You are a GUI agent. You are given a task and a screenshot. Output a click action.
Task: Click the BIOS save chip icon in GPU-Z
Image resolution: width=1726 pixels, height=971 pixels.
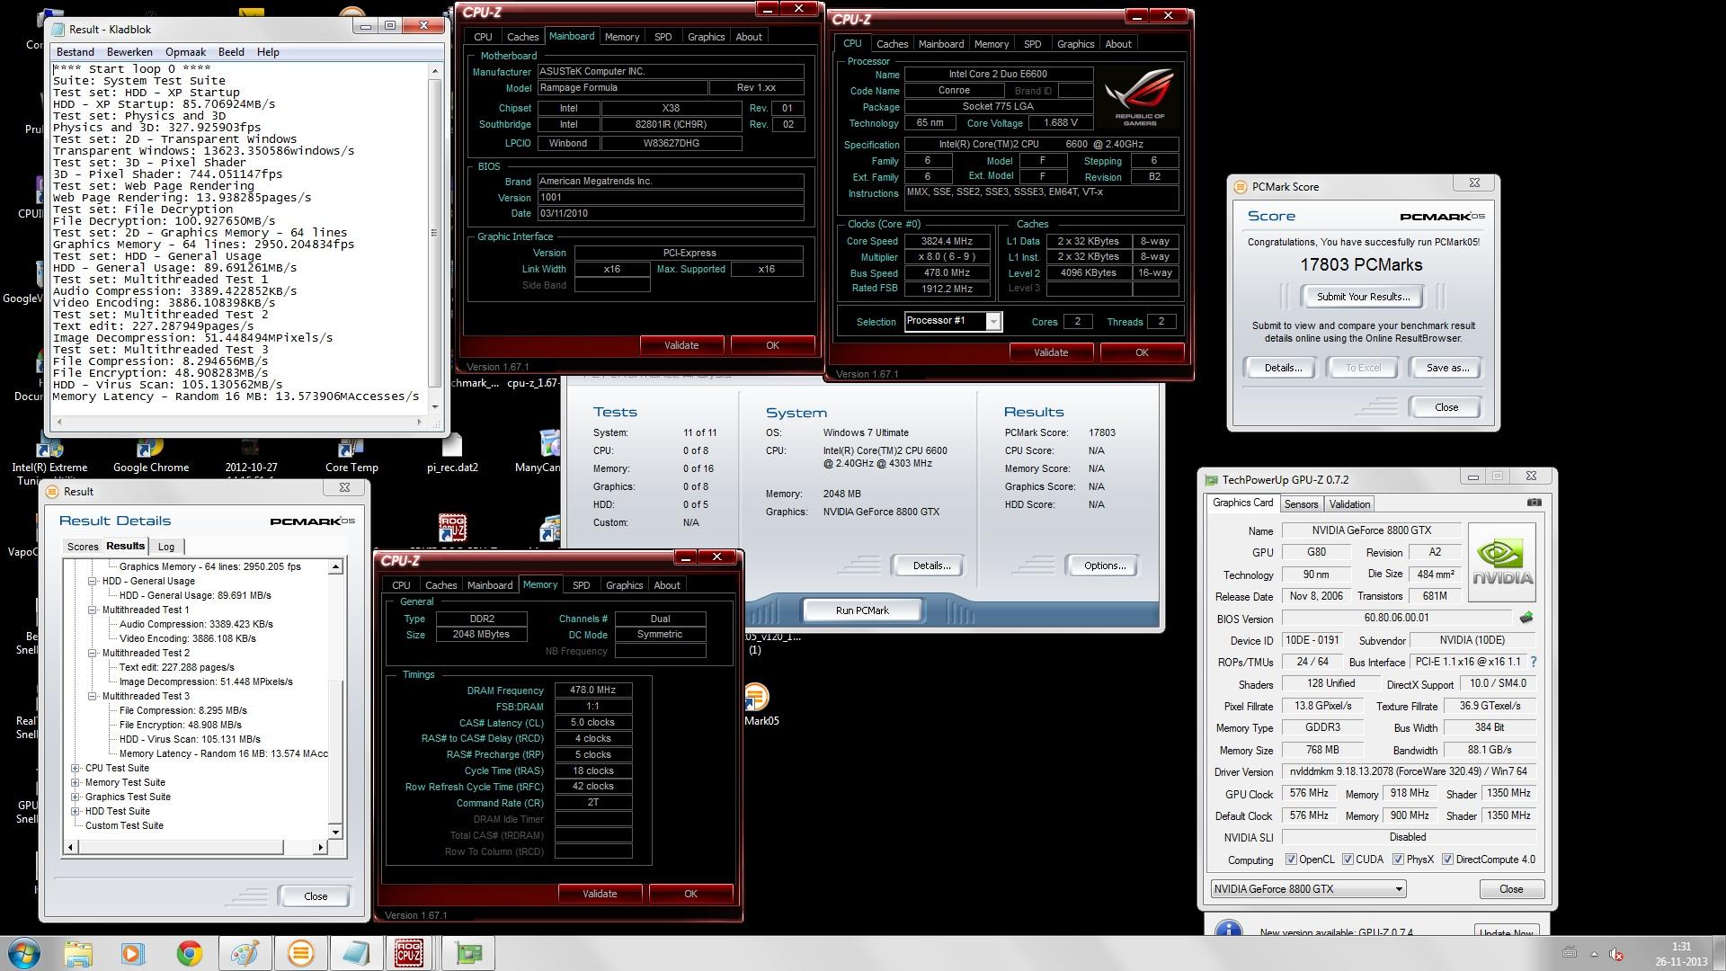click(x=1526, y=619)
